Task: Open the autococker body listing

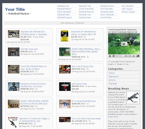Action: tap(79, 84)
